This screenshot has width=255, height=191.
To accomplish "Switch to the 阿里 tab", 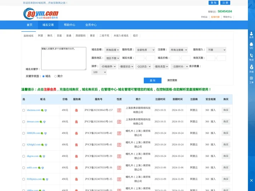I will (x=40, y=36).
